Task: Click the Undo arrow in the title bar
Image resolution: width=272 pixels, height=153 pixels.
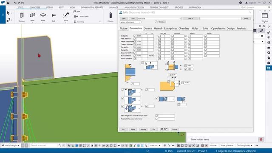Action: pyautogui.click(x=15, y=3)
